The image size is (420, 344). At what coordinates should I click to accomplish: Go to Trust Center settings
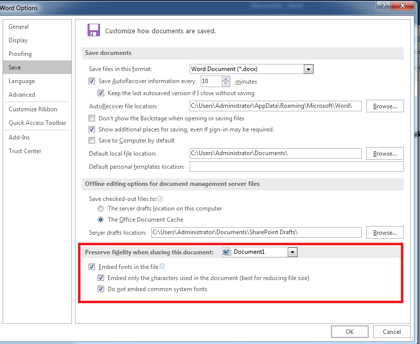point(25,151)
